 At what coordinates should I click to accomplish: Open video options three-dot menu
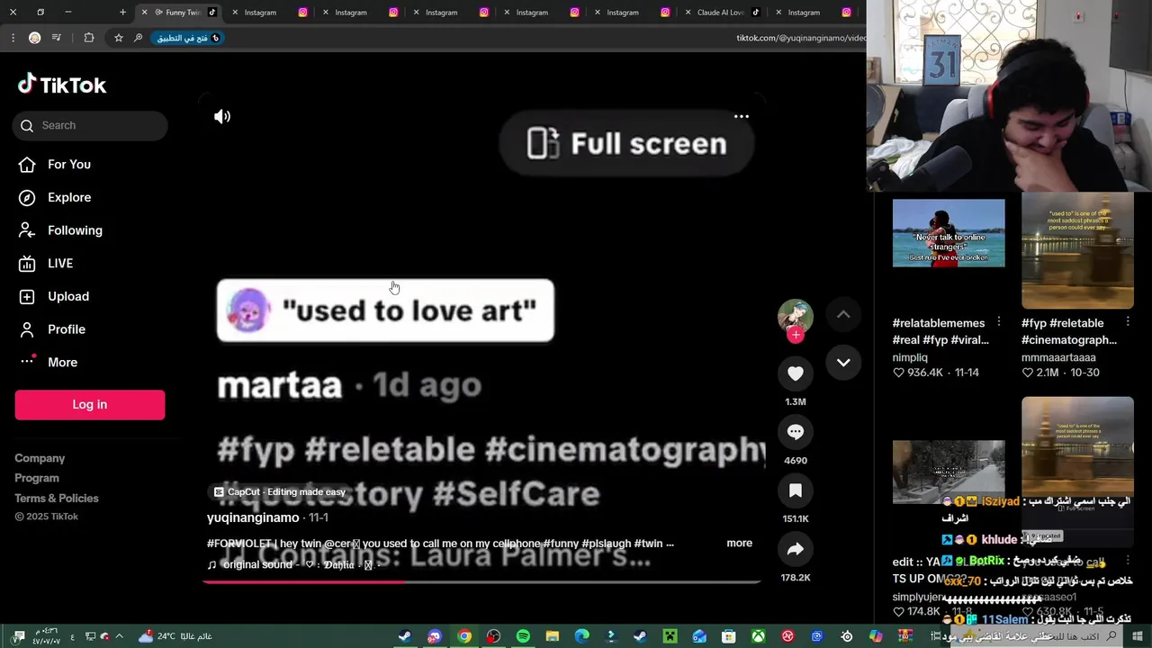pyautogui.click(x=742, y=116)
